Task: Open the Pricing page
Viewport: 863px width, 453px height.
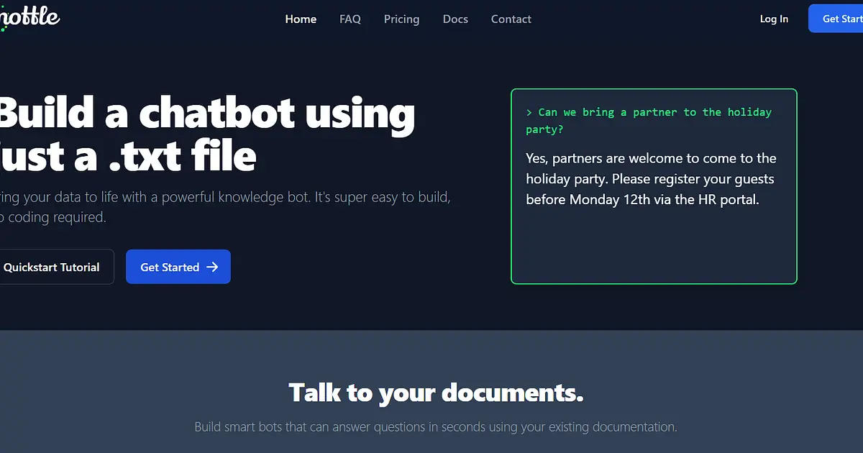Action: [x=401, y=19]
